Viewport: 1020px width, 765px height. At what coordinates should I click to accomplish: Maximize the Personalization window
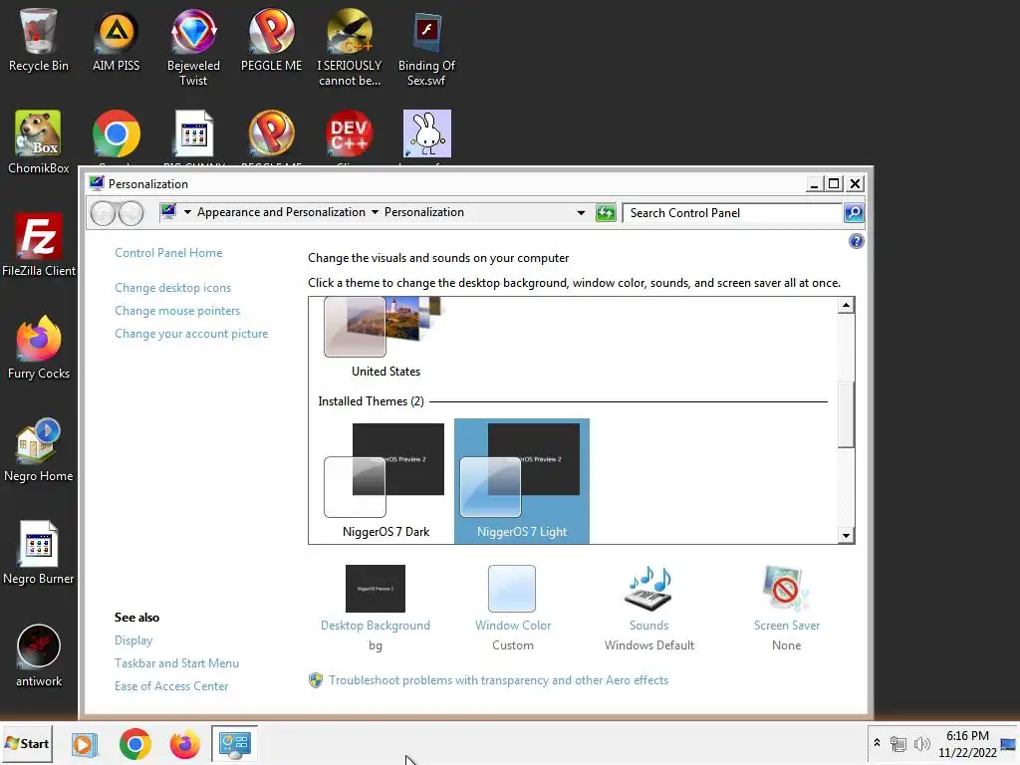point(834,184)
